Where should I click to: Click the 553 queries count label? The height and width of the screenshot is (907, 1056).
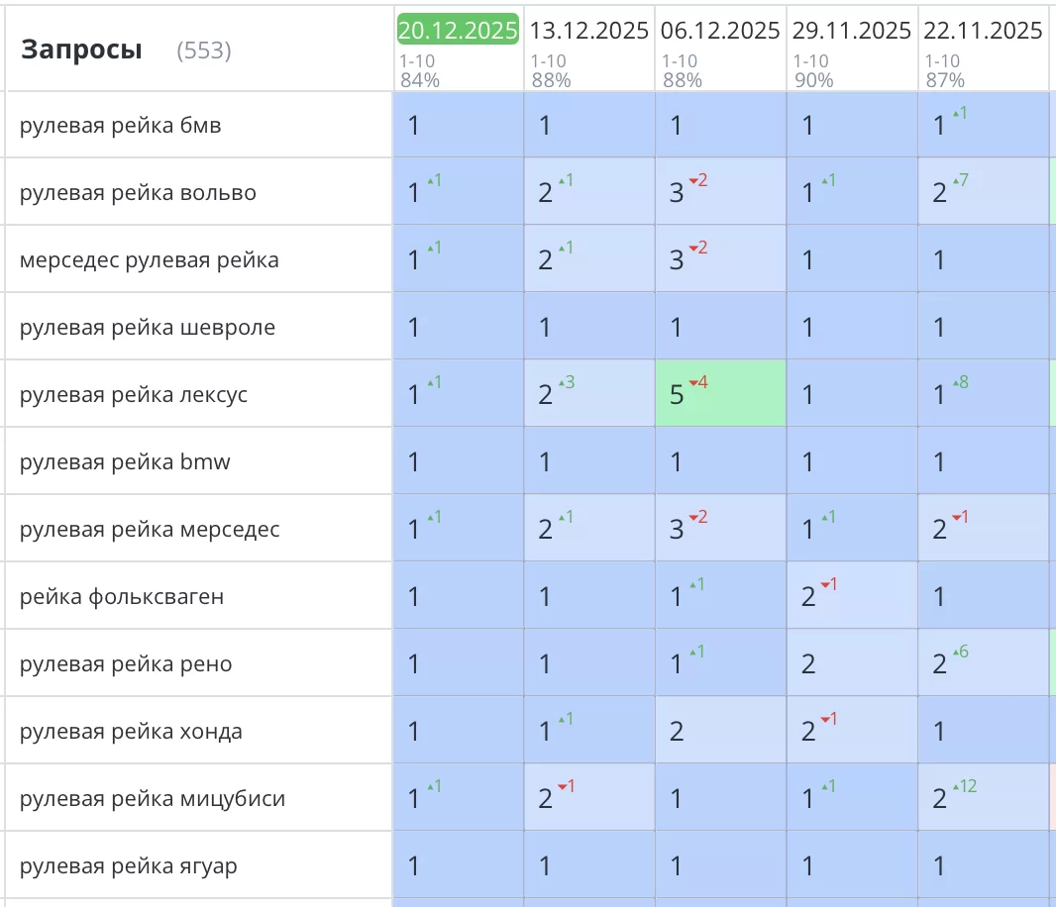pos(203,51)
